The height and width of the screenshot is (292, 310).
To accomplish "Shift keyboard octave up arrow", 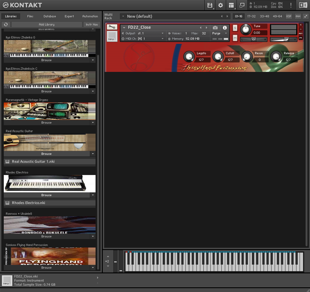I will tap(108, 257).
